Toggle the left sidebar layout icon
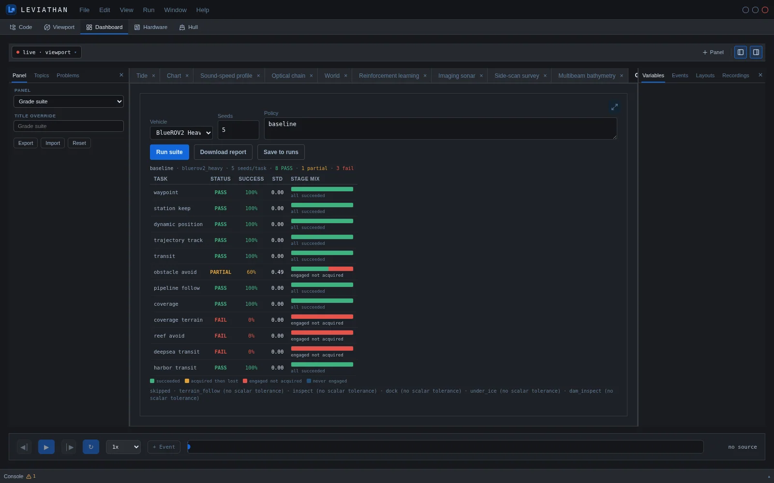Image resolution: width=774 pixels, height=483 pixels. 741,52
